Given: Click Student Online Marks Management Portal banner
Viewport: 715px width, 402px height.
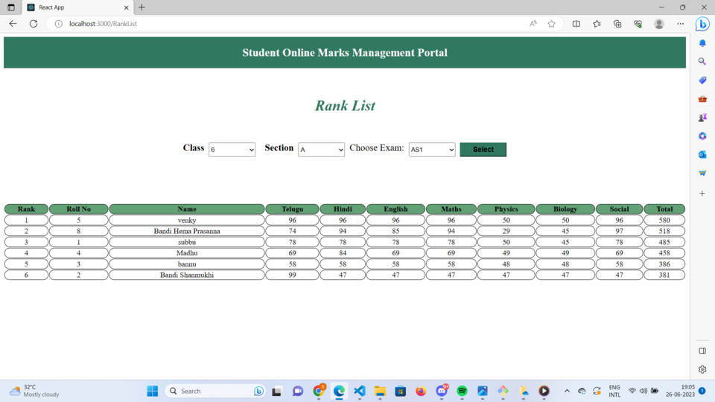Looking at the screenshot, I should [345, 53].
